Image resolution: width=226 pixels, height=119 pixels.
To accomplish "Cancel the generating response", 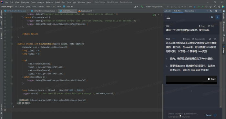I will 209,115.
